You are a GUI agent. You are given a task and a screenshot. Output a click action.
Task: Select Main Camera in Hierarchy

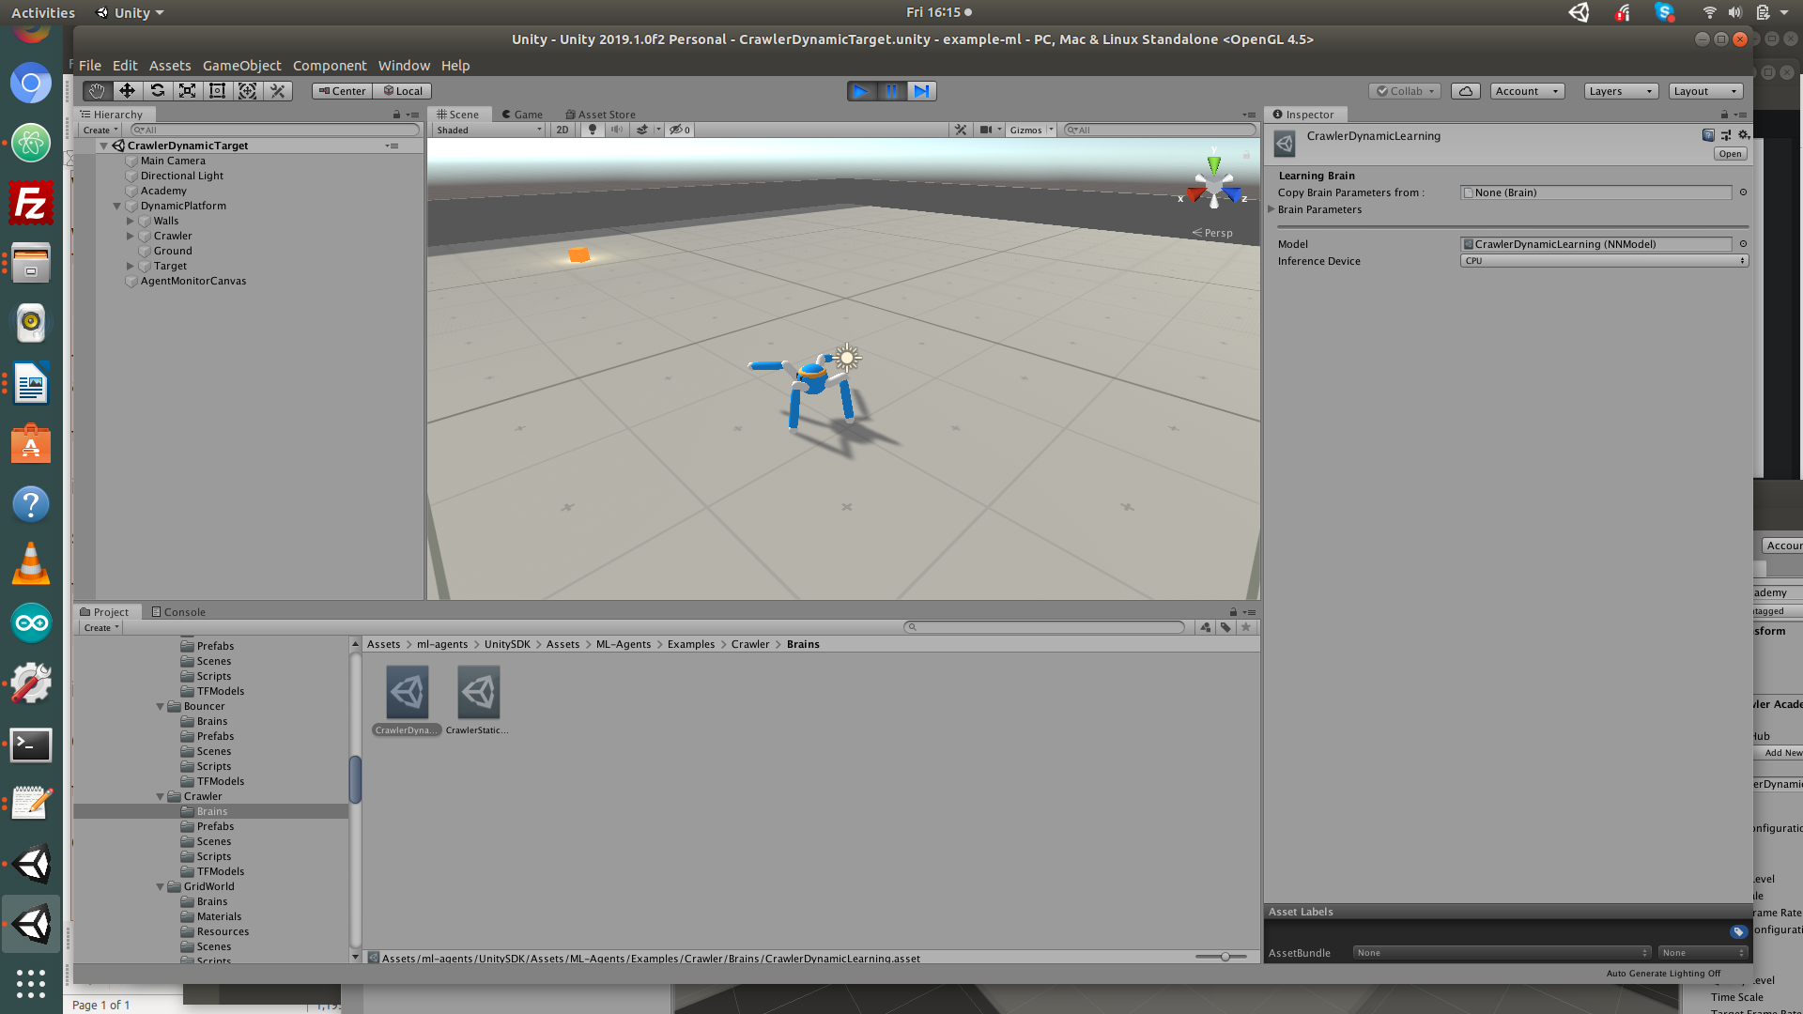(x=173, y=161)
